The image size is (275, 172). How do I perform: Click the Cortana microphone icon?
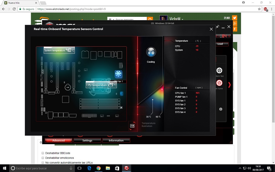[71, 168]
